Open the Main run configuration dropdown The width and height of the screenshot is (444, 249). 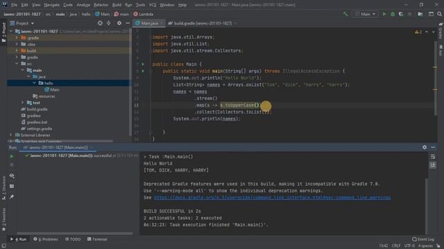pyautogui.click(x=366, y=14)
